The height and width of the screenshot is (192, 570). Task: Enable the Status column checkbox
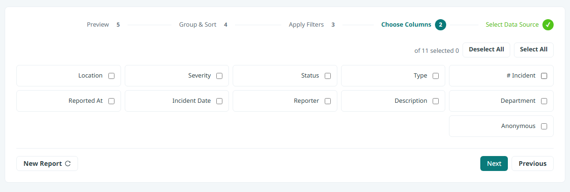[328, 76]
